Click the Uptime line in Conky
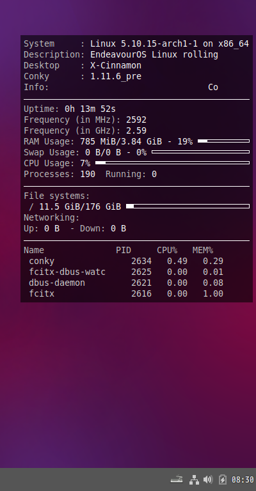Screen dimensions: 256x491 (70, 109)
